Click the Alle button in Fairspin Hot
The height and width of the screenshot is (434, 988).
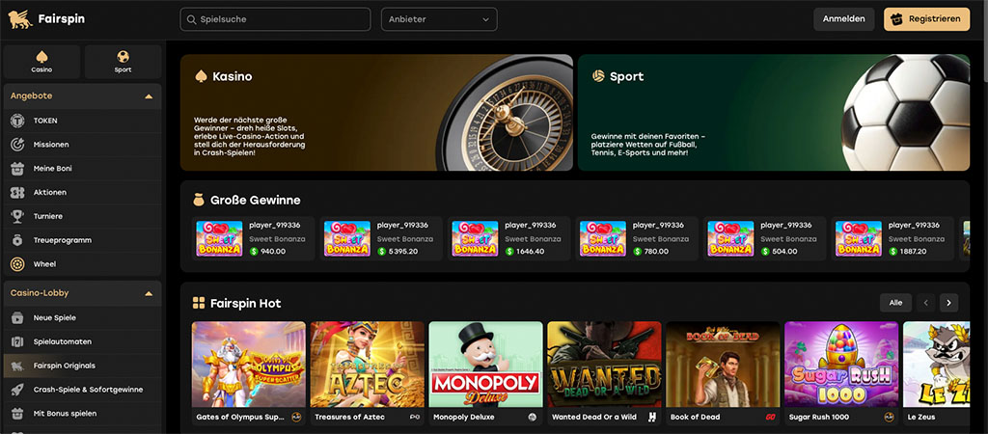pos(896,303)
